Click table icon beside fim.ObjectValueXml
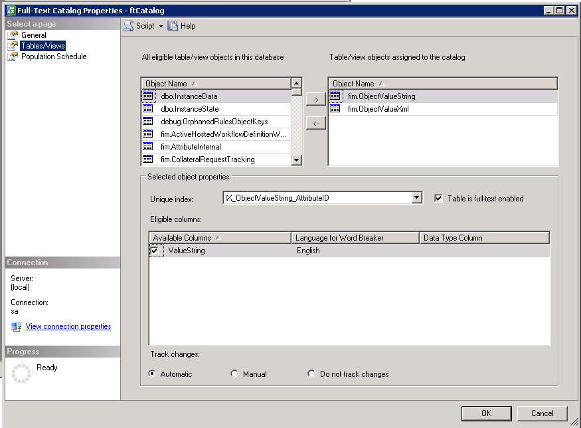Viewport: 581px width, 428px height. pyautogui.click(x=335, y=109)
